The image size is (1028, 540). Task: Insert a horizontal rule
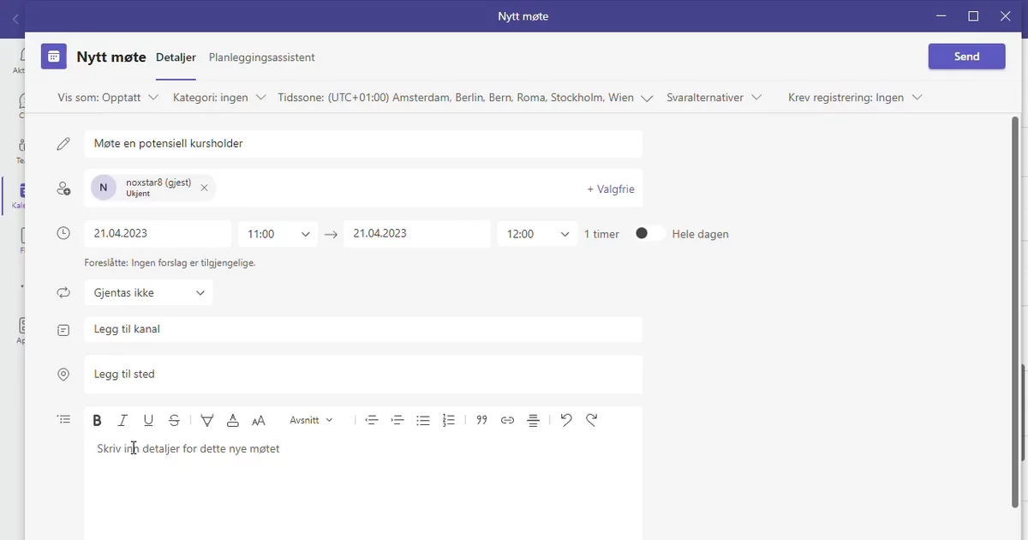pyautogui.click(x=533, y=420)
